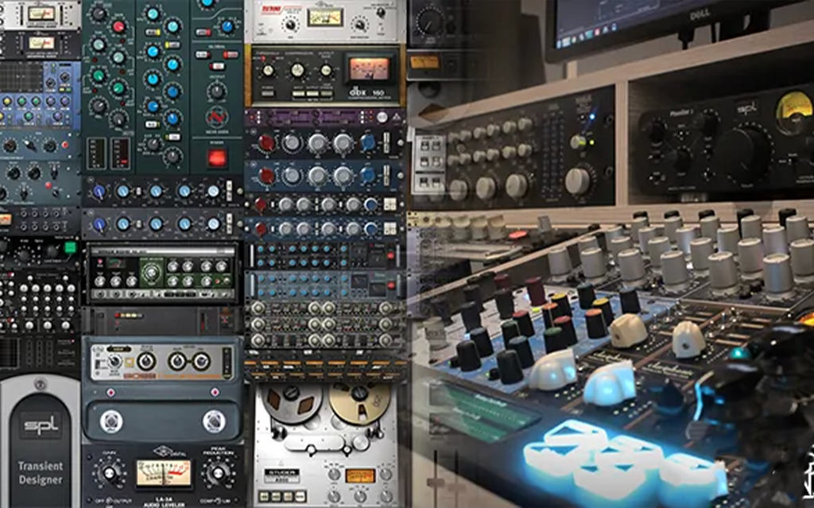Screen dimensions: 814x508
Task: Click the SPL logo on Transient Designer
Action: tap(41, 426)
